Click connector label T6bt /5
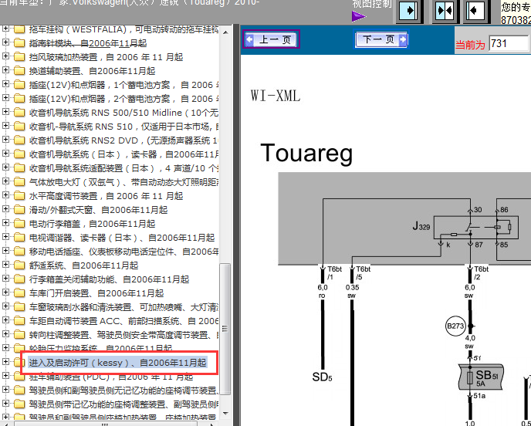The width and height of the screenshot is (531, 426). (363, 273)
